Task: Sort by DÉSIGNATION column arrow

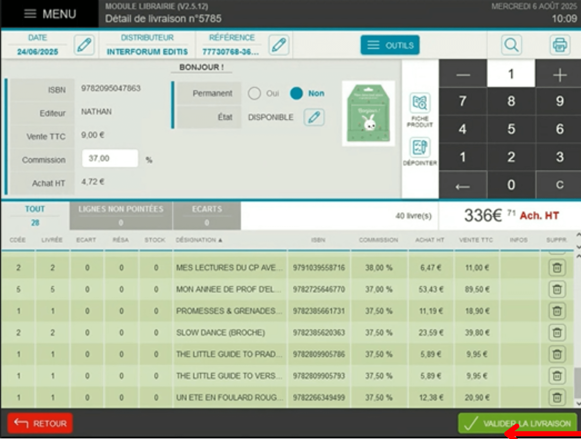Action: 220,240
